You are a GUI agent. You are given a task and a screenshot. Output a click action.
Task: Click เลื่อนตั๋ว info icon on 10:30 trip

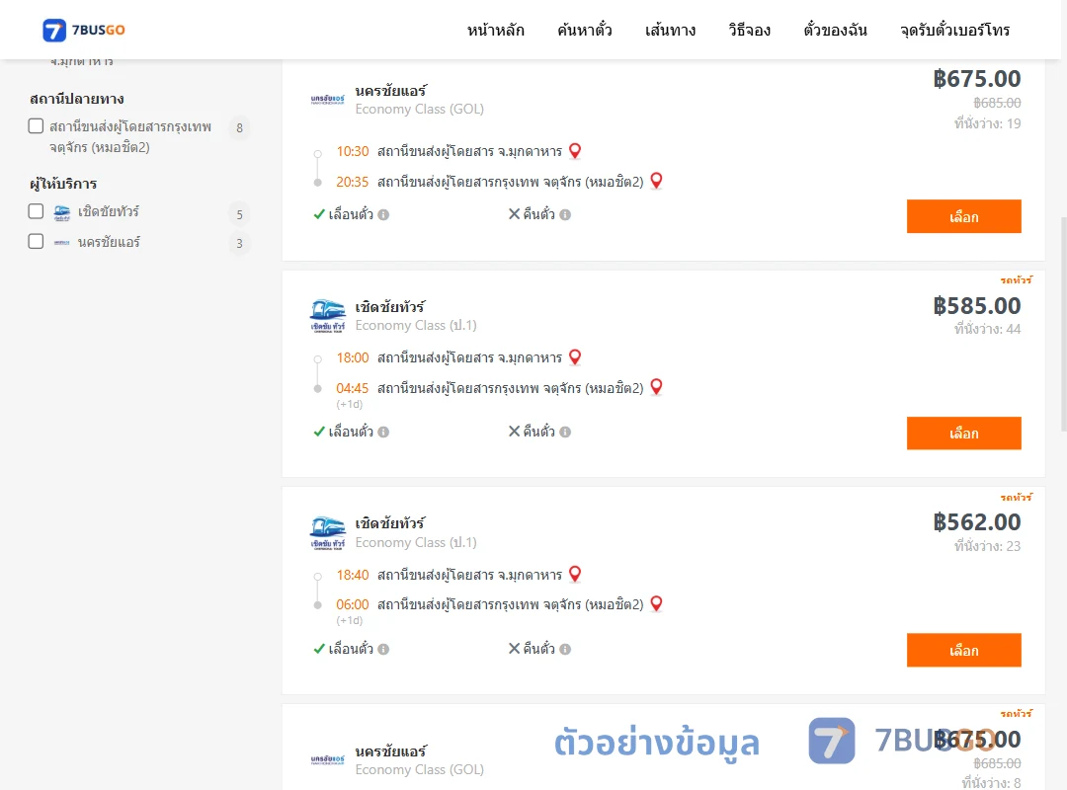click(383, 215)
